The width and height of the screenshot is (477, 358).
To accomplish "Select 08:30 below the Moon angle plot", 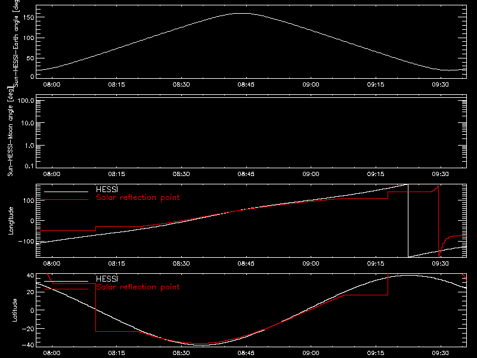I will pyautogui.click(x=181, y=174).
